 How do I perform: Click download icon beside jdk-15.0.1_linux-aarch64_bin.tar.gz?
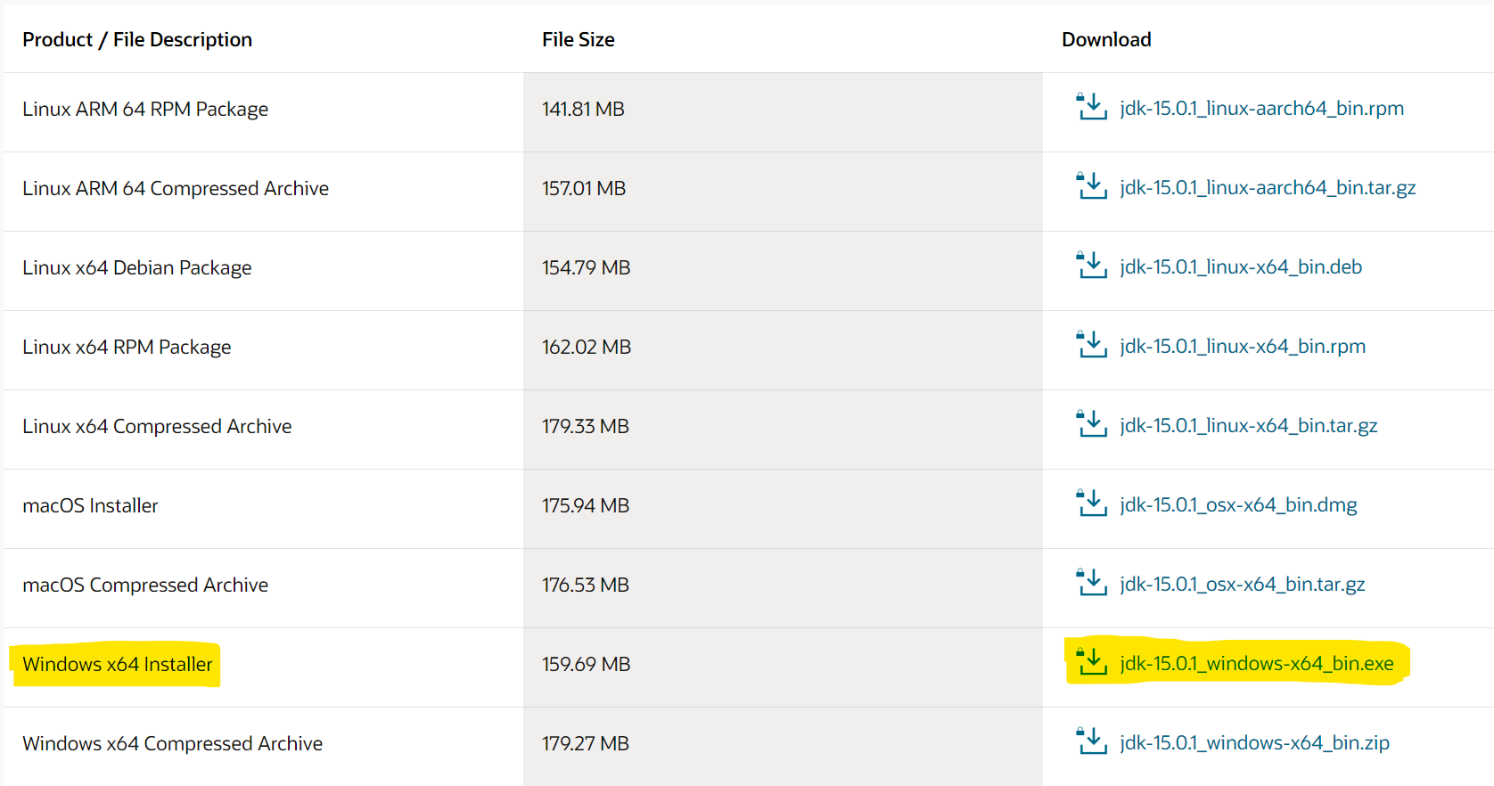coord(1091,186)
